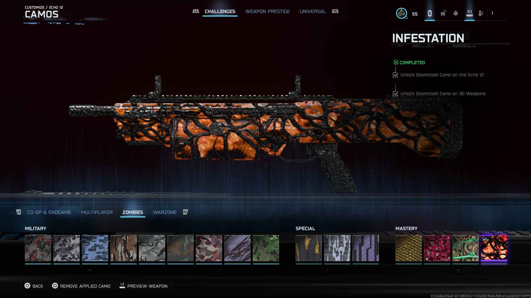Image resolution: width=531 pixels, height=298 pixels.
Task: Open the player profile emblem icon
Action: (401, 13)
